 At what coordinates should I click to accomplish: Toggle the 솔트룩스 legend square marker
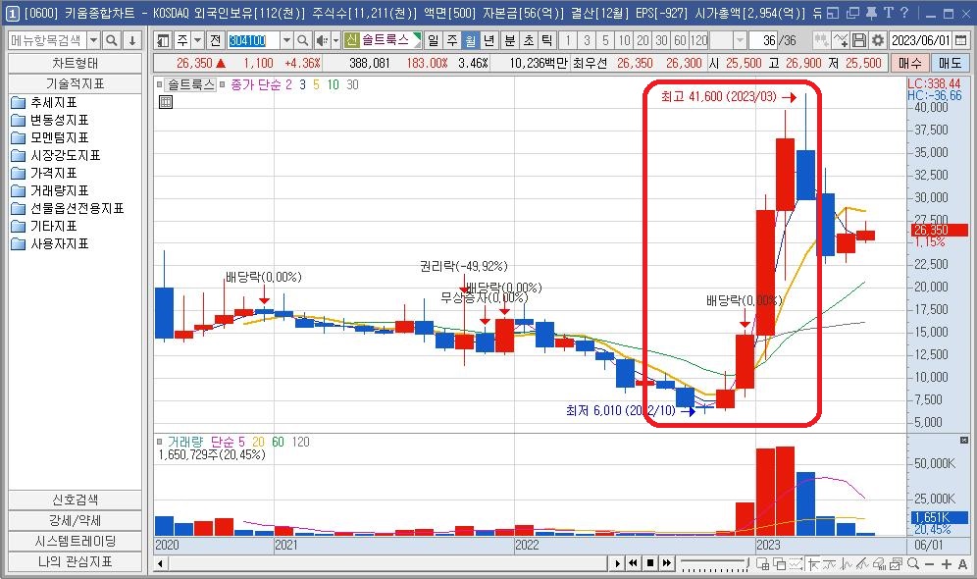pos(160,84)
